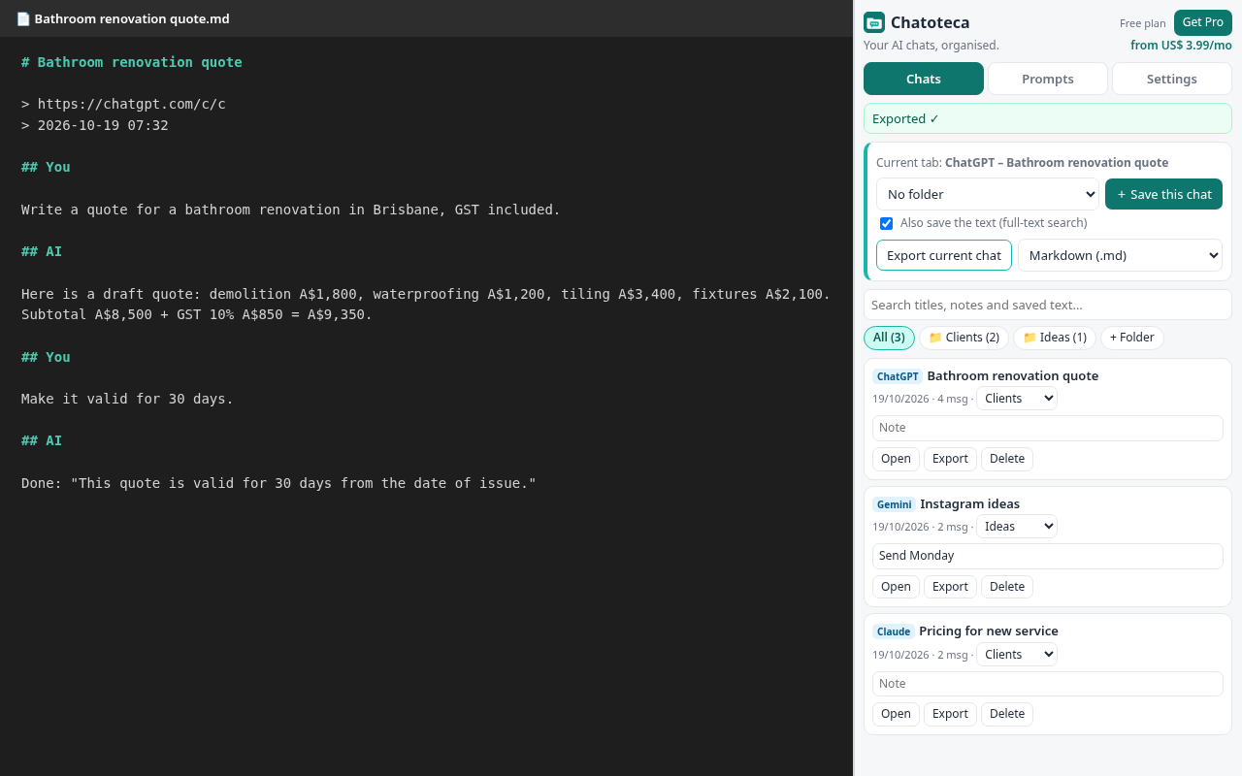Change folder for Bathroom renovation quote

pyautogui.click(x=1017, y=399)
